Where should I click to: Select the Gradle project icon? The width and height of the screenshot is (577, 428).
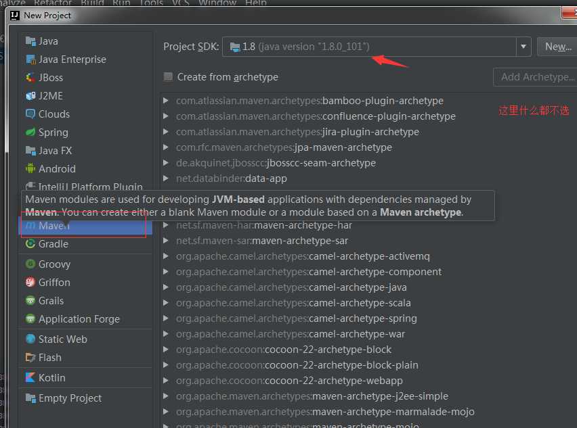[x=30, y=243]
